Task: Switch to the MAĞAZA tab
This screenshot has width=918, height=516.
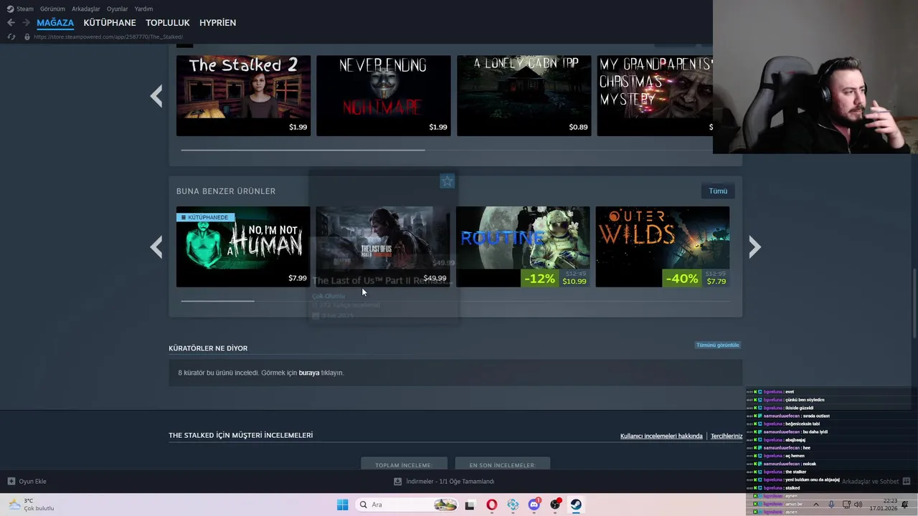Action: click(55, 23)
